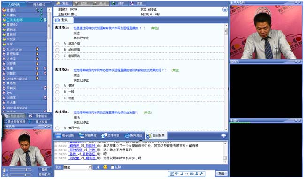
Task: Click the font letter A icon in chat bar
Action: 98,167
